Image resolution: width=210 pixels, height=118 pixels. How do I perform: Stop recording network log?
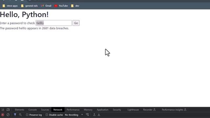click(x=3, y=115)
